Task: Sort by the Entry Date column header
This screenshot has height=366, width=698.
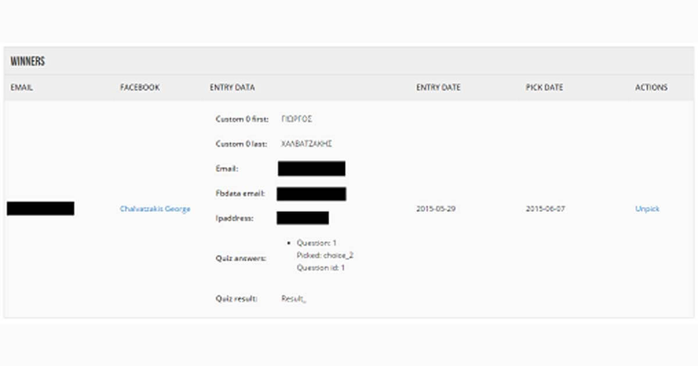Action: 438,88
